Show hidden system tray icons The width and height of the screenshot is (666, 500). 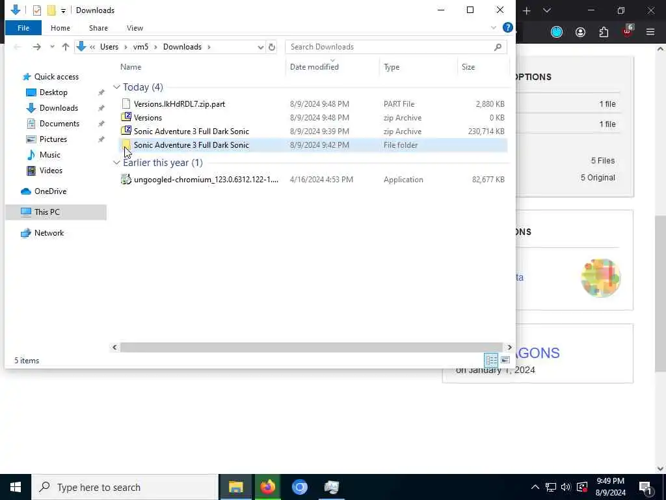coord(535,487)
